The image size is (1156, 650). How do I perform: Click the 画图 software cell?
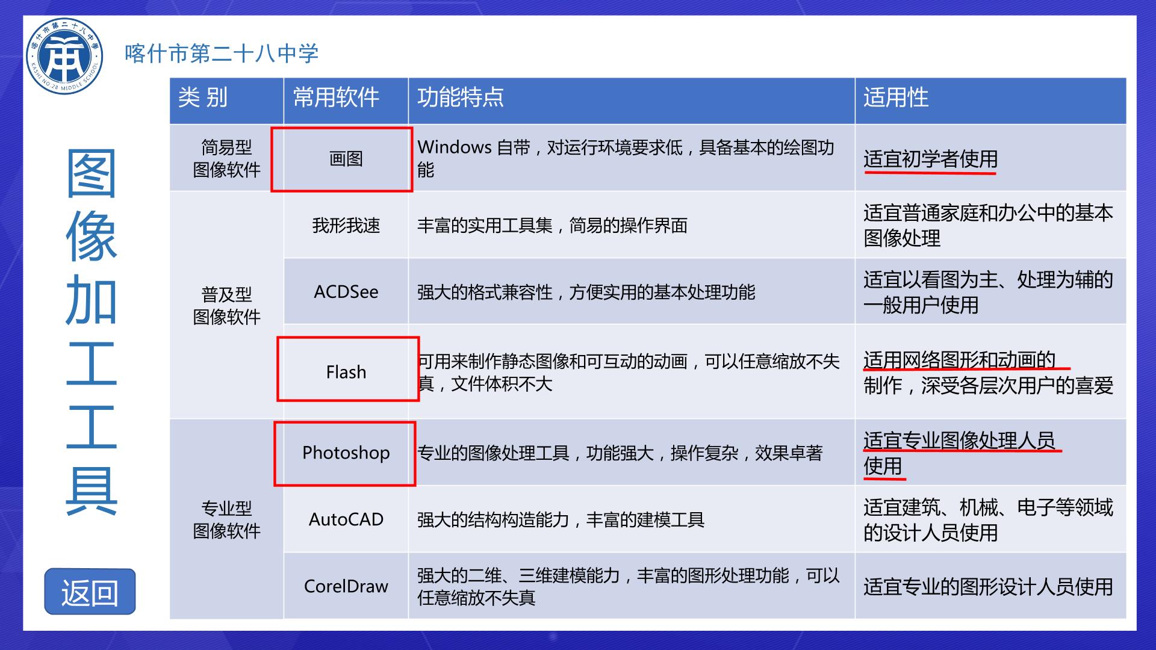[x=346, y=159]
